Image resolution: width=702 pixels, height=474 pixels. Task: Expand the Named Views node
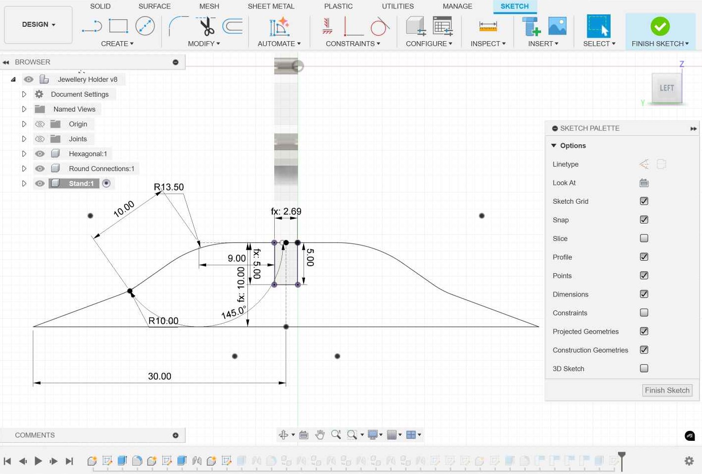click(24, 109)
